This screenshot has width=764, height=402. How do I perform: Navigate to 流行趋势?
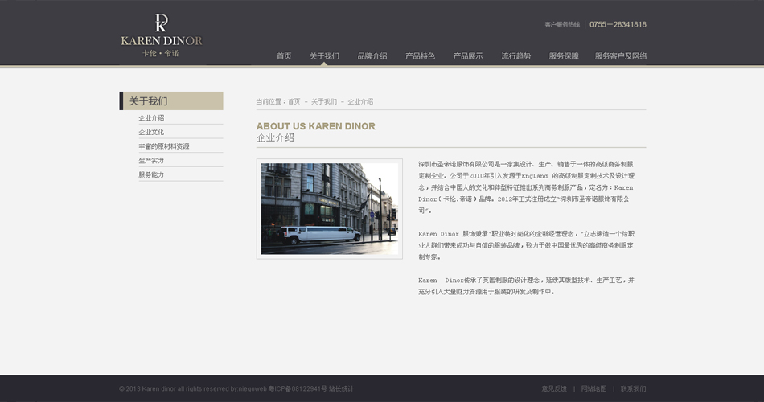(516, 56)
